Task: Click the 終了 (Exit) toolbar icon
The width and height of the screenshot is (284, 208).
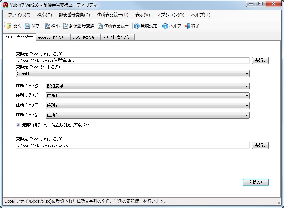Action: 187,26
